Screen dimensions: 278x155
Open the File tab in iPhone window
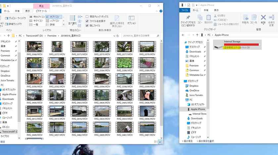click(185, 10)
